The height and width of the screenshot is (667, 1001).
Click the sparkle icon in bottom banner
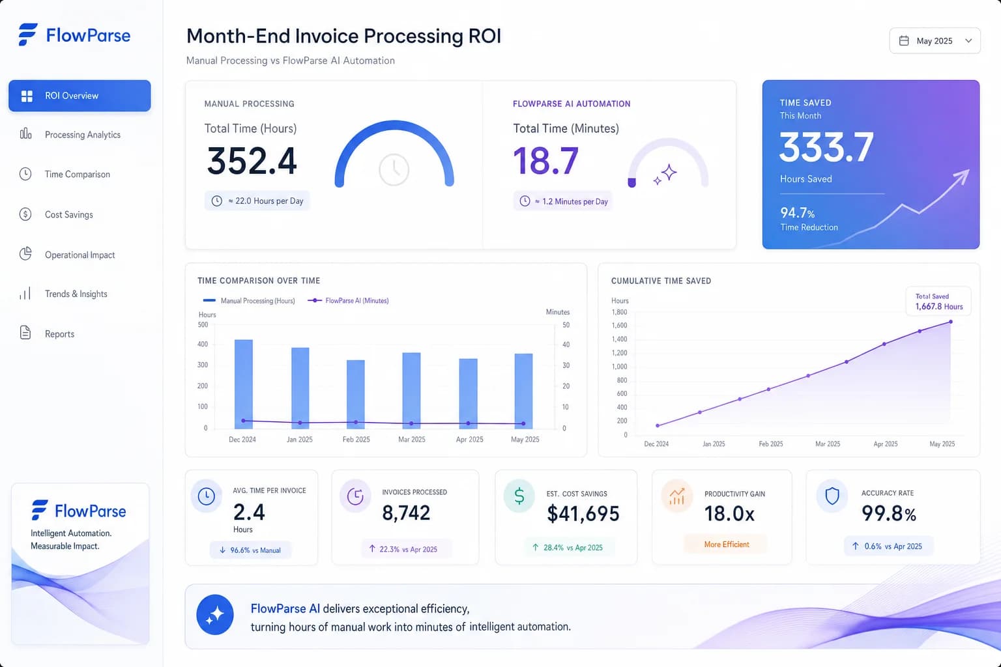pos(215,615)
